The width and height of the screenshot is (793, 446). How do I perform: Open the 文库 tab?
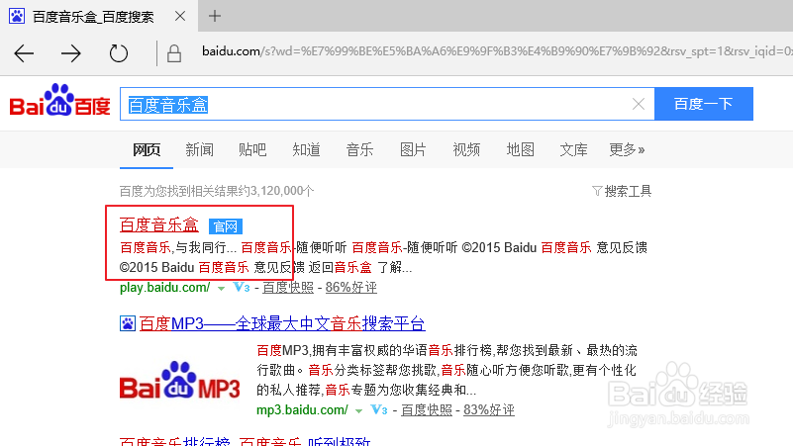[573, 149]
